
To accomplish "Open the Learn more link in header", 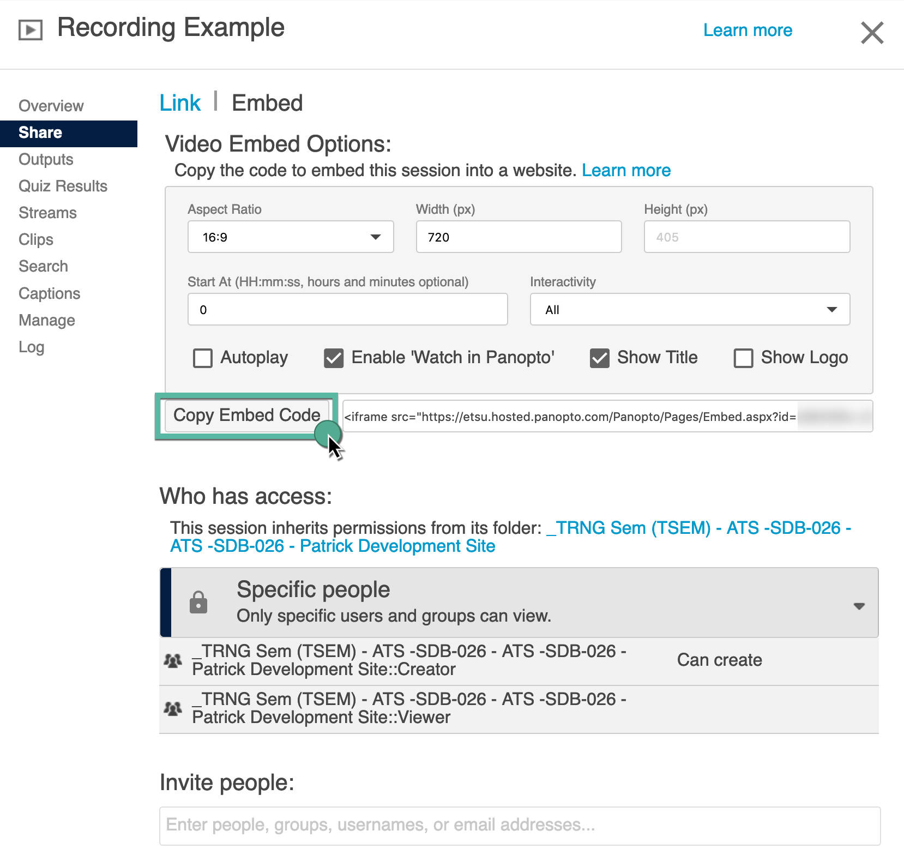I will click(x=748, y=30).
